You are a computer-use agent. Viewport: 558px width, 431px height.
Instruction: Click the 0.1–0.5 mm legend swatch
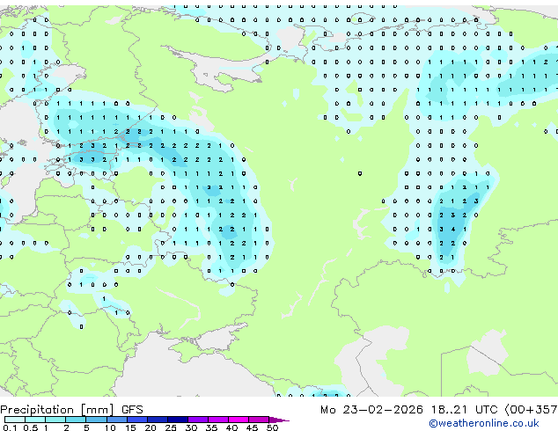(x=15, y=420)
